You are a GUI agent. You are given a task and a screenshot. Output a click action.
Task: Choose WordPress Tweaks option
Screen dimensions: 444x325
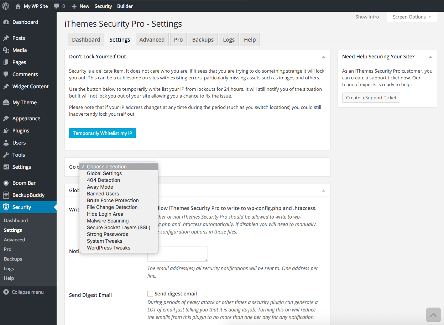pyautogui.click(x=119, y=248)
